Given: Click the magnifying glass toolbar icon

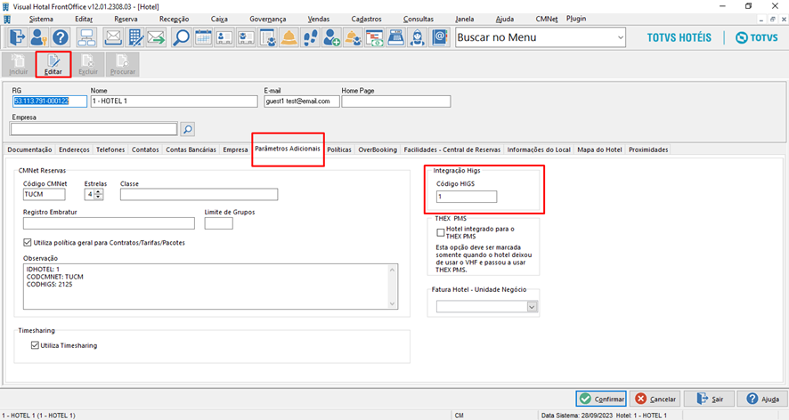Looking at the screenshot, I should tap(181, 37).
